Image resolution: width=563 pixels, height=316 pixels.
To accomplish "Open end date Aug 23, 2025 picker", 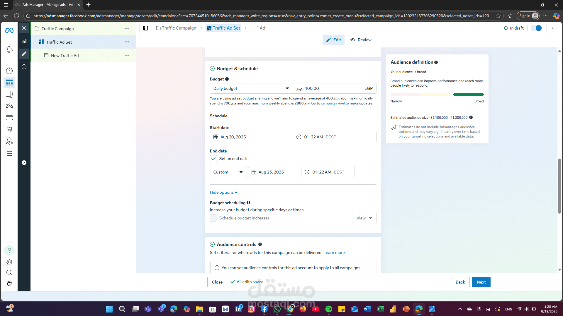I will (274, 172).
